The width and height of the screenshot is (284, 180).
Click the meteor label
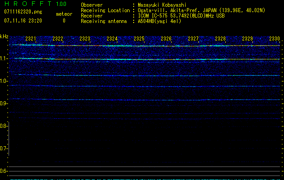(x=64, y=14)
